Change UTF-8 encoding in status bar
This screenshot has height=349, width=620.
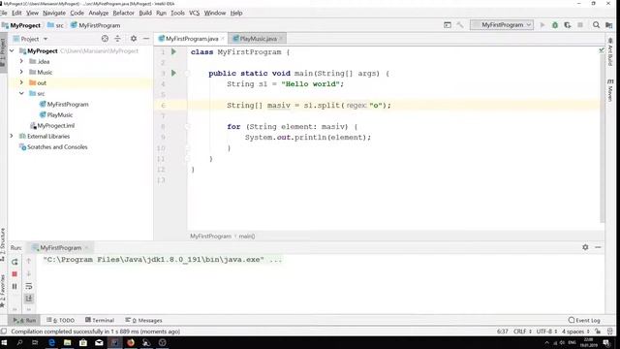point(546,332)
